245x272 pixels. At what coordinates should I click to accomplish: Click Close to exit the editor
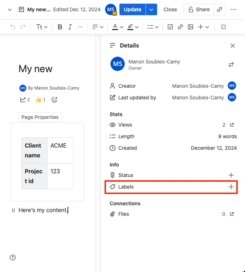pyautogui.click(x=170, y=9)
